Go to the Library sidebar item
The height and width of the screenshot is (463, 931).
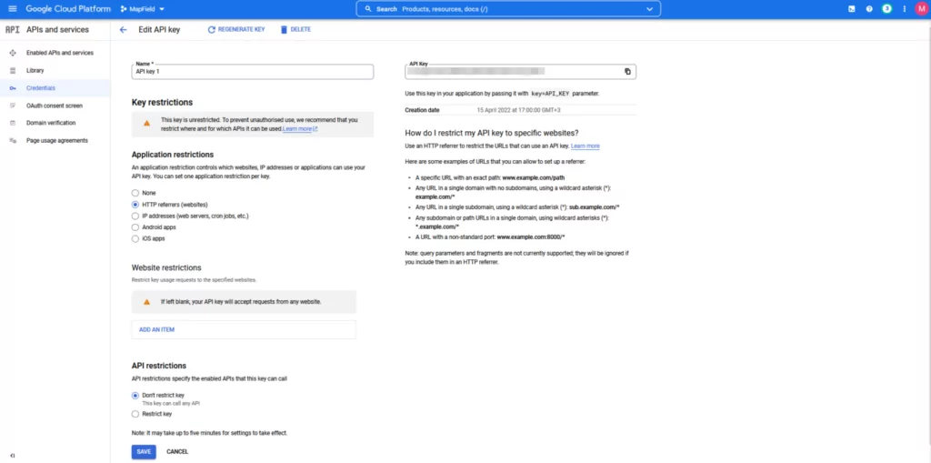point(35,70)
